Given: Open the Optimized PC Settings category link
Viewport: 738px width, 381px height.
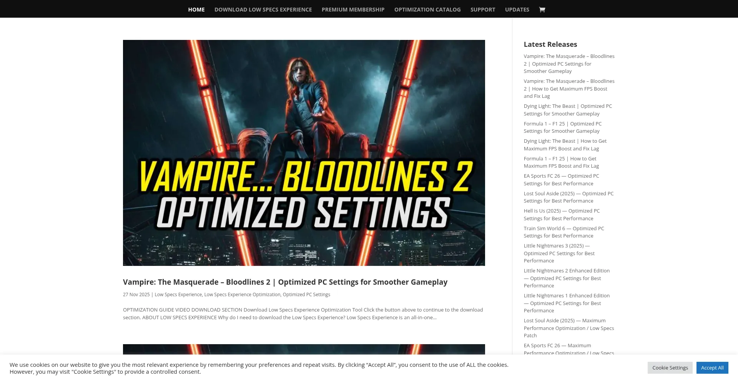Looking at the screenshot, I should tap(306, 295).
